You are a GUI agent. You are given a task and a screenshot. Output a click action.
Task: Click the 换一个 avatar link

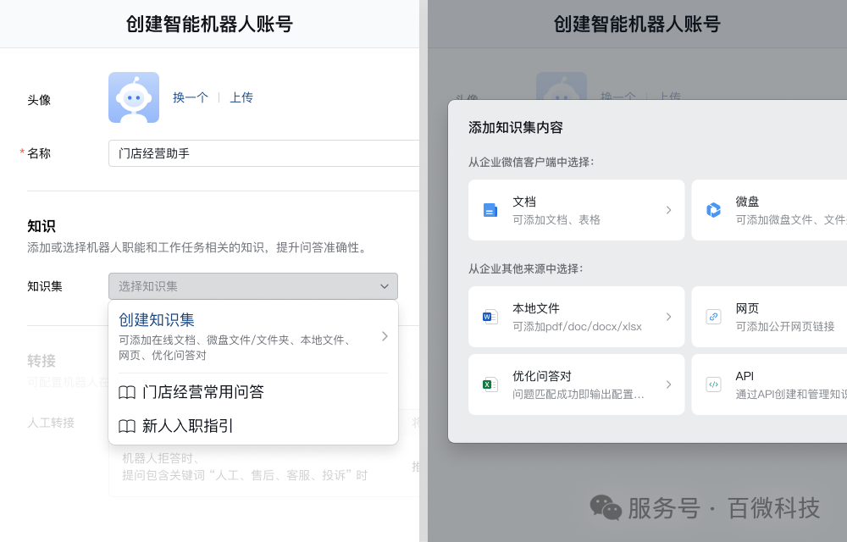190,97
